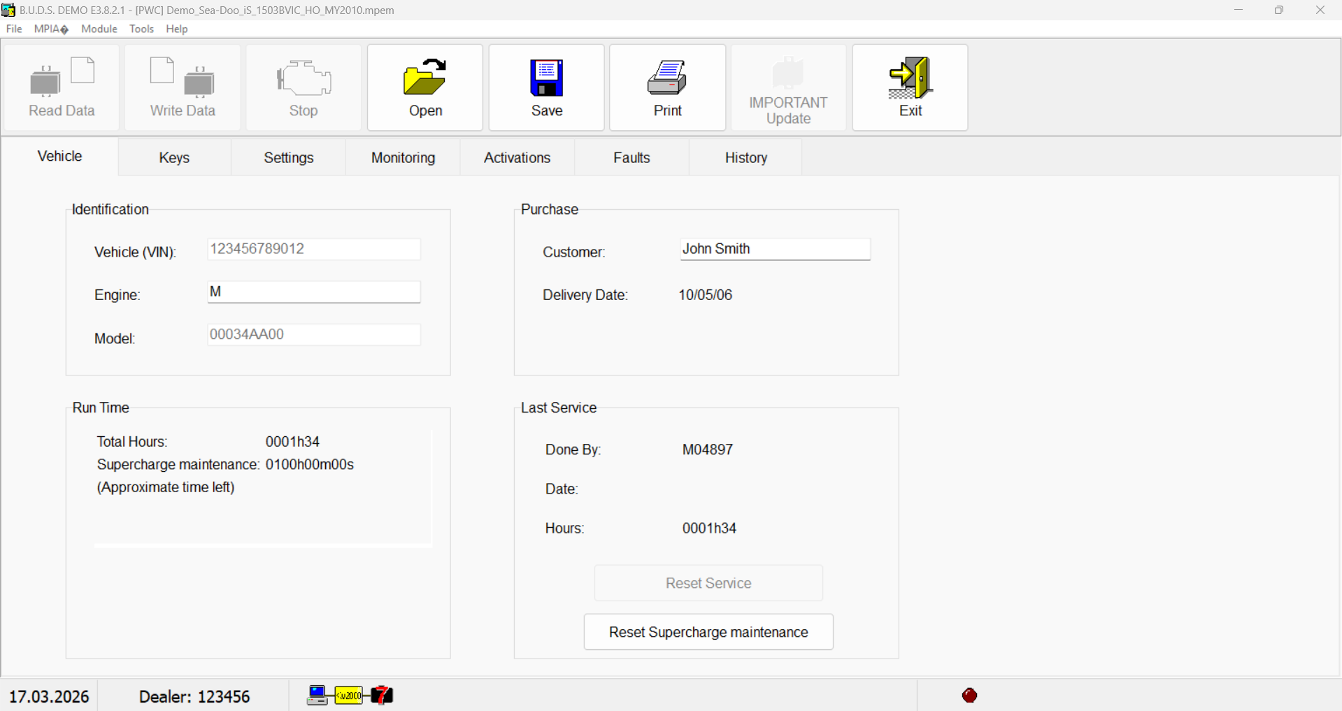
Task: Click the Write Data toolbar icon
Action: pos(183,77)
